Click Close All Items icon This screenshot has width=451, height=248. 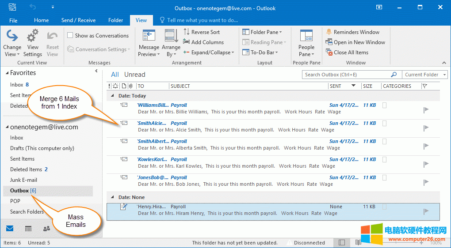(329, 53)
